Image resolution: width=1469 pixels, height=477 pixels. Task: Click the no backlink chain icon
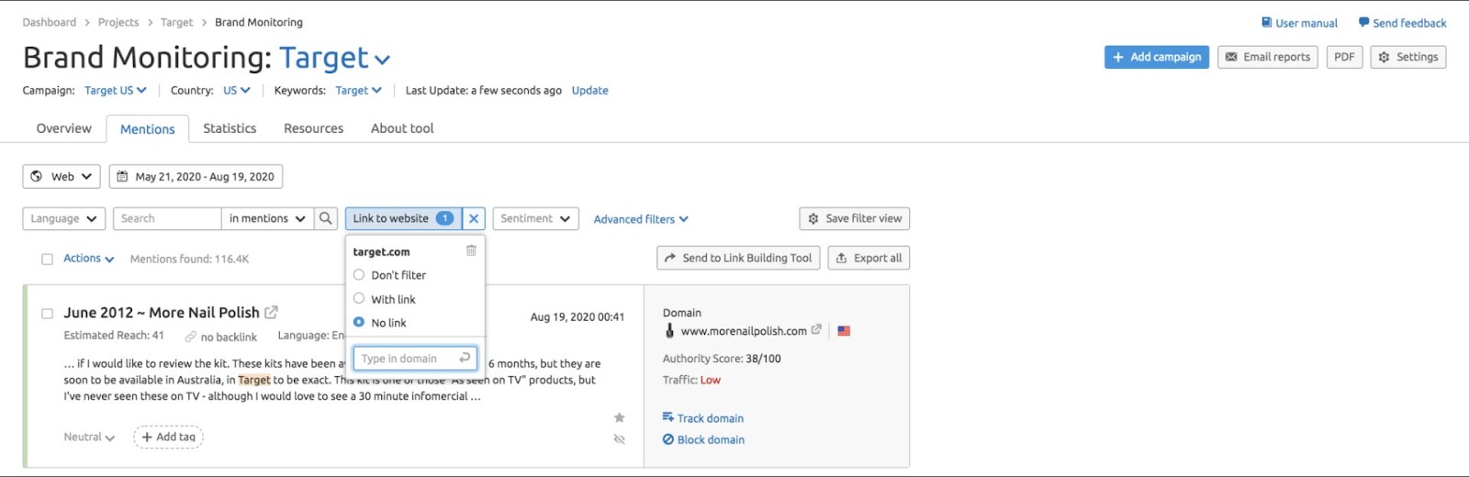coord(191,337)
